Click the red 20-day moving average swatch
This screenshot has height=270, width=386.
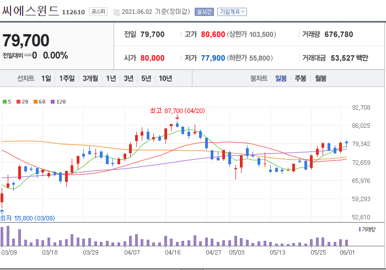(18, 102)
